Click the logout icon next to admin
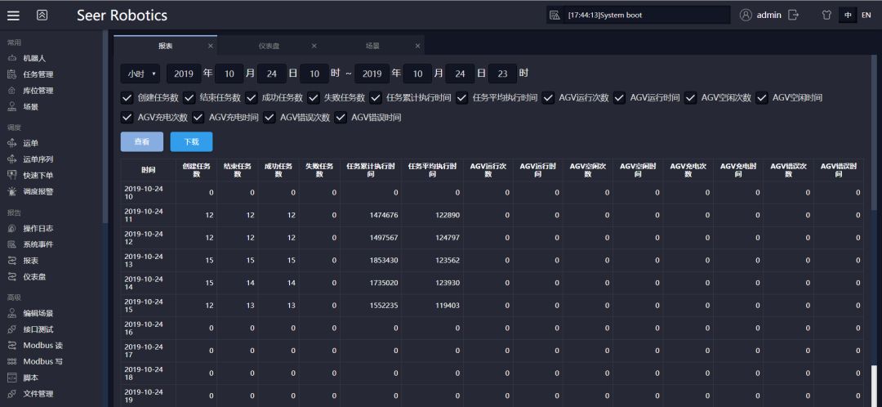Viewport: 882px width, 407px height. click(x=793, y=15)
